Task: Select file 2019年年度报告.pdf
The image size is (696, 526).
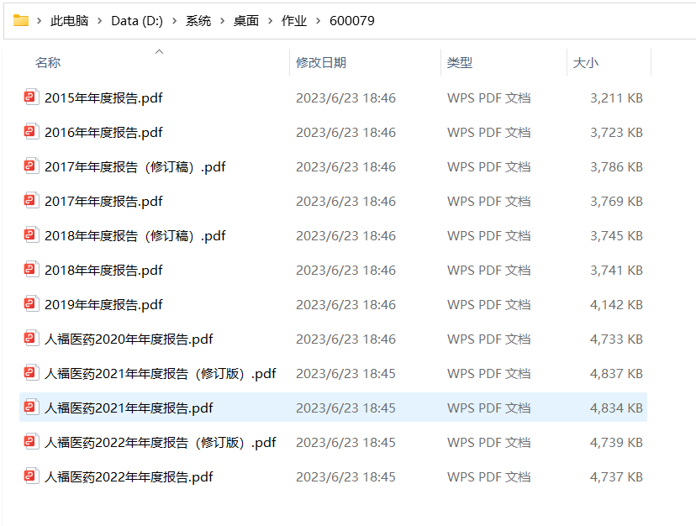Action: pyautogui.click(x=103, y=304)
